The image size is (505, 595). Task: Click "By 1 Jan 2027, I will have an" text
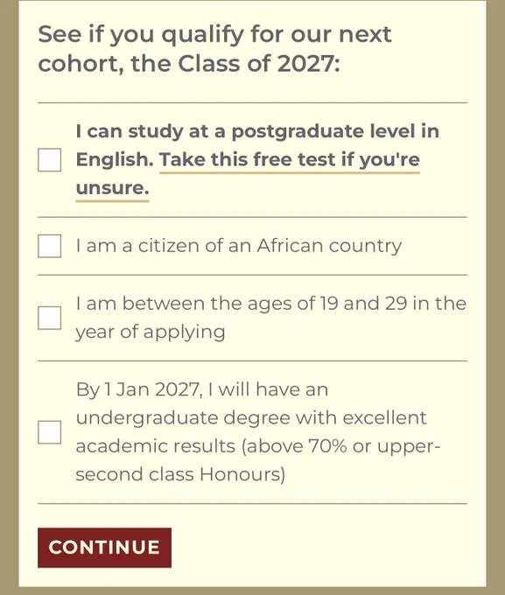(x=202, y=389)
